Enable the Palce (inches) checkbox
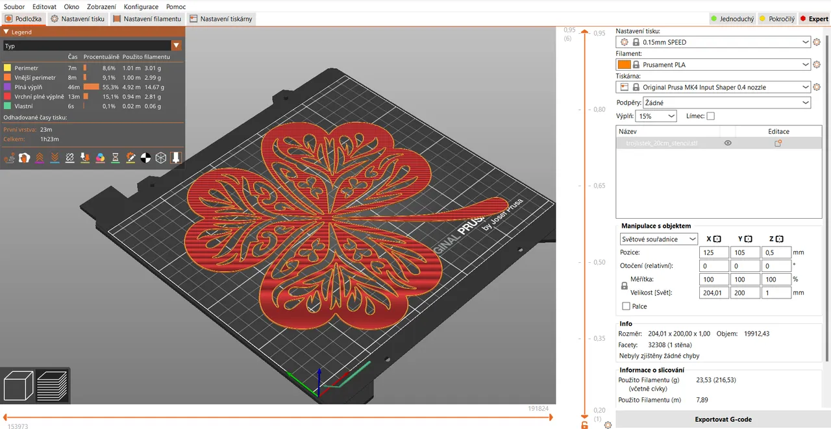 (x=626, y=306)
